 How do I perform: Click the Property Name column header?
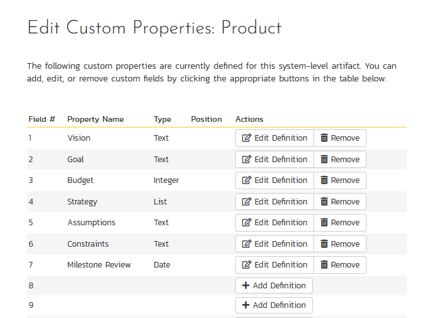pos(95,119)
